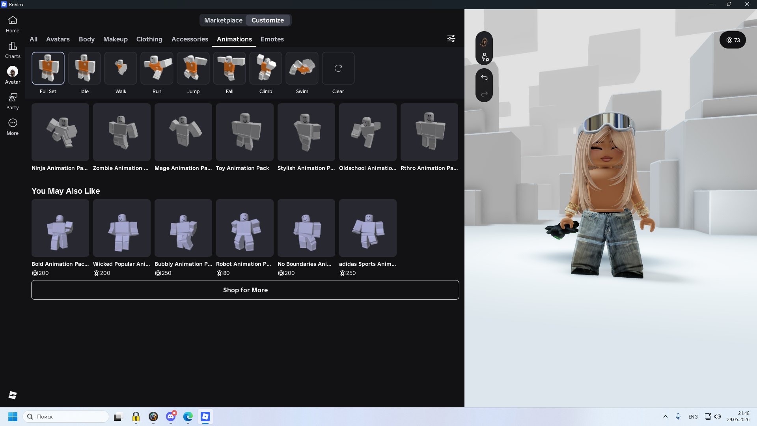Switch to the Marketplace view
This screenshot has width=757, height=426.
coord(223,20)
